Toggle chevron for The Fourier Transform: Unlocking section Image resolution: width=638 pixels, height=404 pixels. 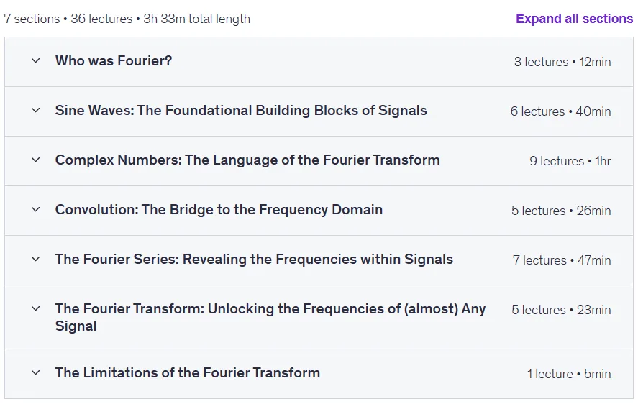36,309
